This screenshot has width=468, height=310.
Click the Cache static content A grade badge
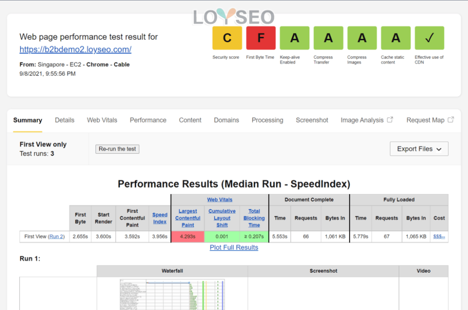point(396,38)
